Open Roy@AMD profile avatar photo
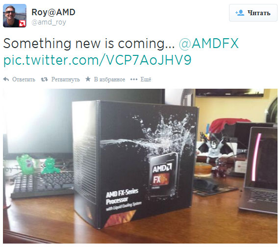The image size is (280, 247). [15, 16]
